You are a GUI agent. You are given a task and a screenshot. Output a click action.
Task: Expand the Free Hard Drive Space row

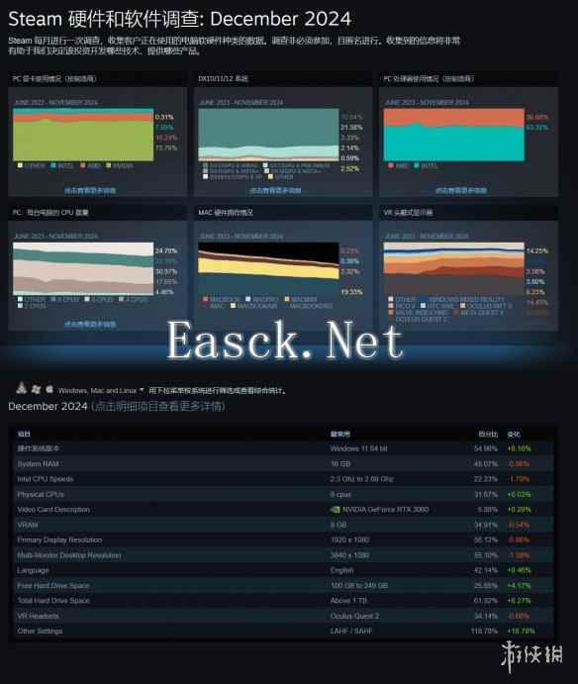coord(284,585)
